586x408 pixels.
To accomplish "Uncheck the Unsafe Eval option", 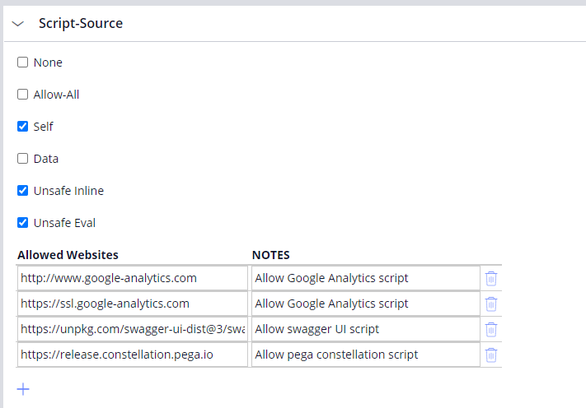I will (23, 223).
